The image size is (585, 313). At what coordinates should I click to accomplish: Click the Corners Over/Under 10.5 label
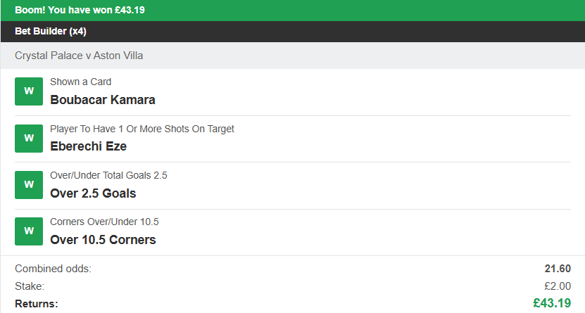click(x=104, y=222)
